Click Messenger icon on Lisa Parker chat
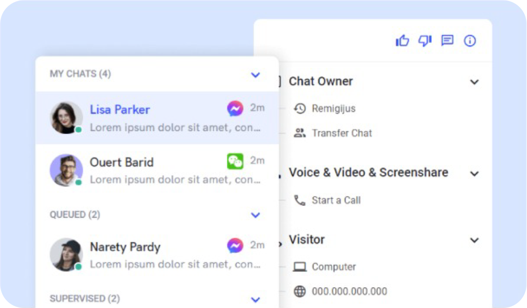Screen dimensions: 527x308 point(235,108)
